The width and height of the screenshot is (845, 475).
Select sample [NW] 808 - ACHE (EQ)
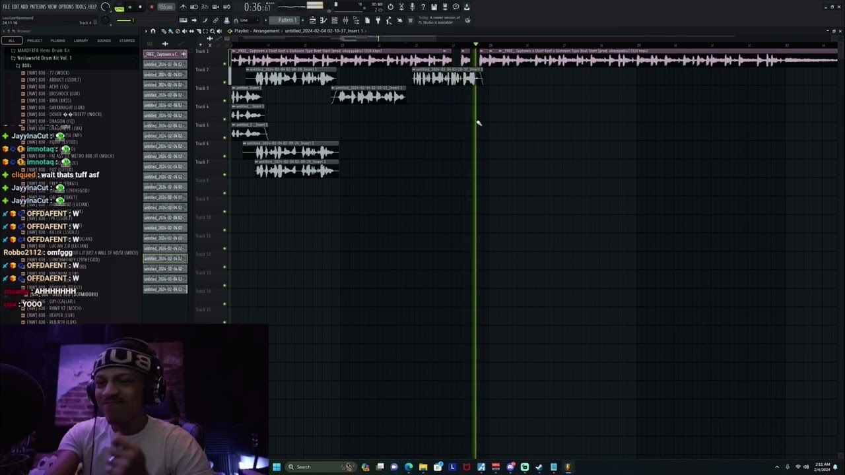pyautogui.click(x=46, y=86)
